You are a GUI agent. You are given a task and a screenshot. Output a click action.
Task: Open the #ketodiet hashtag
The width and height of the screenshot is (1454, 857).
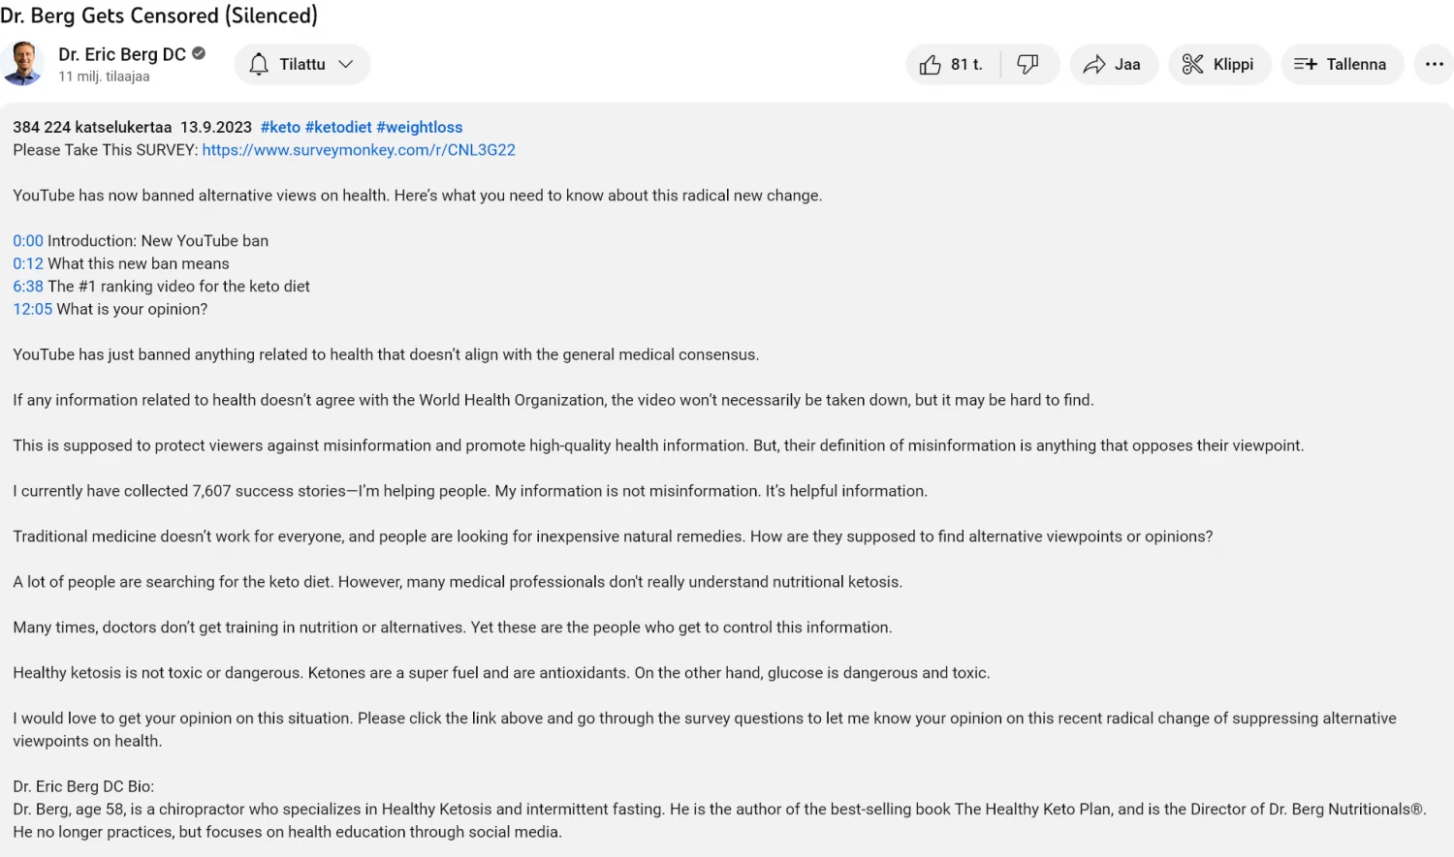tap(338, 128)
